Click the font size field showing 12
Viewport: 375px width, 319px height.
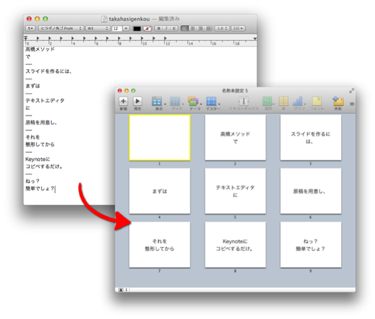[117, 29]
